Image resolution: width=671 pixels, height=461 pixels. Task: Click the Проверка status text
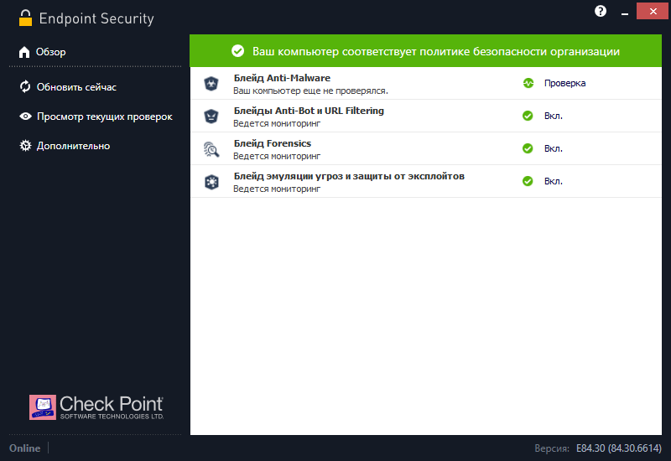tap(564, 83)
